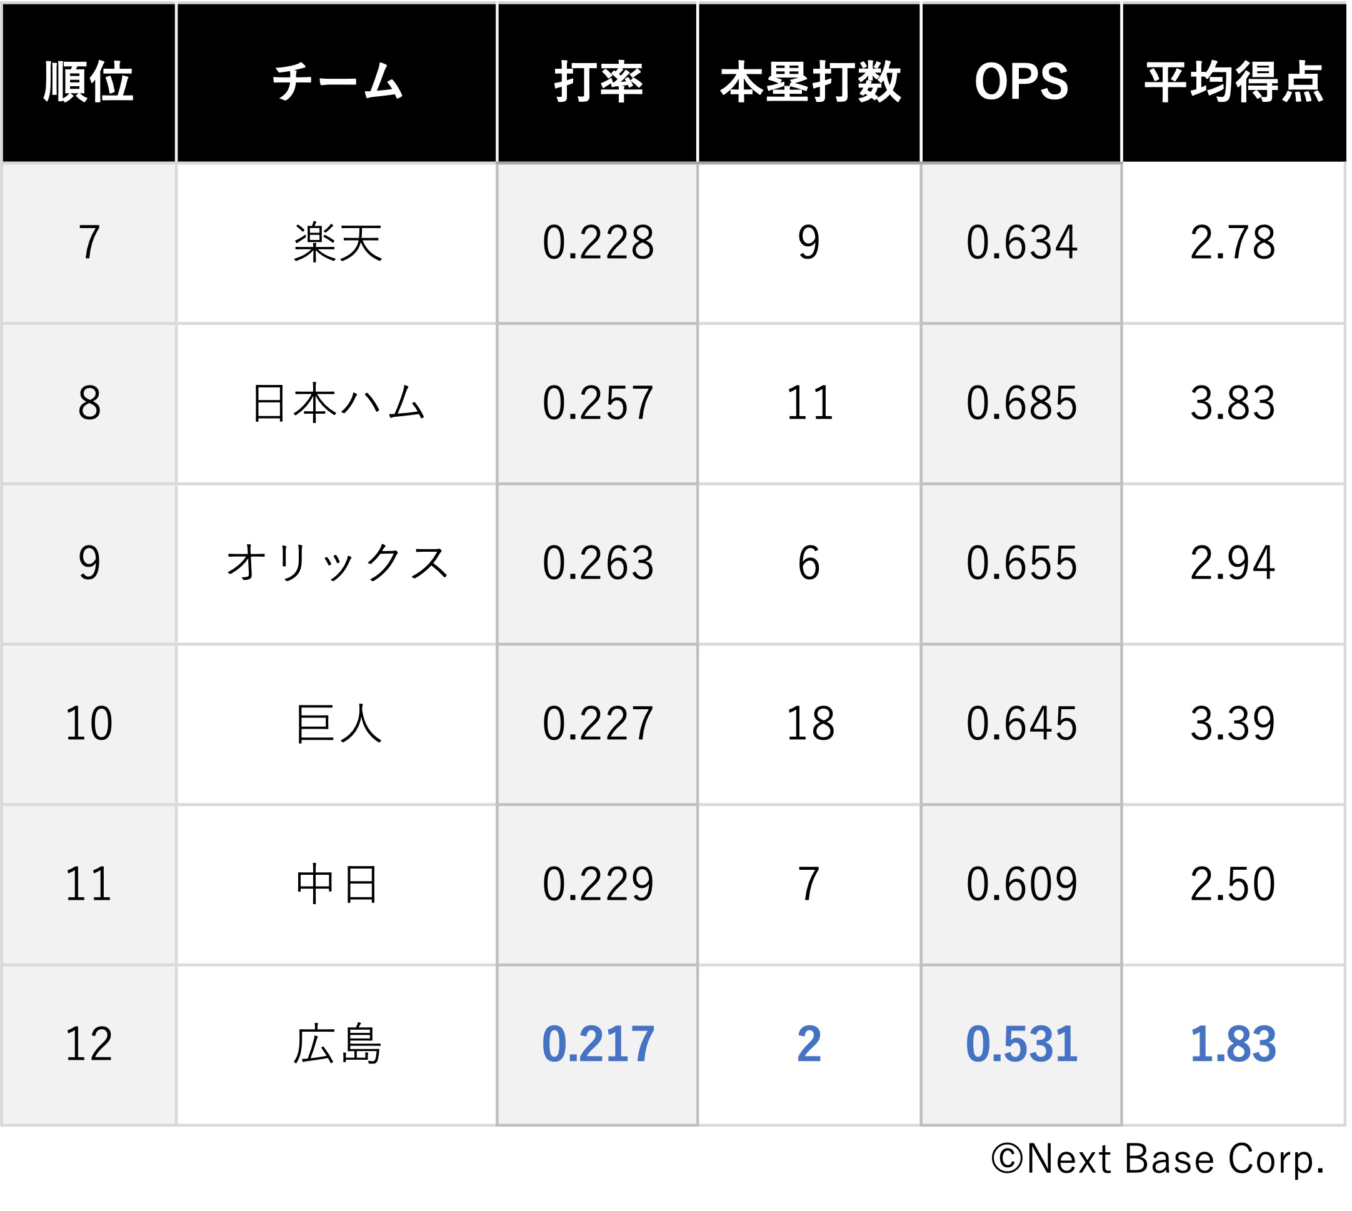Screen dimensions: 1352x1211
Task: Click the チーム column header
Action: (x=338, y=82)
